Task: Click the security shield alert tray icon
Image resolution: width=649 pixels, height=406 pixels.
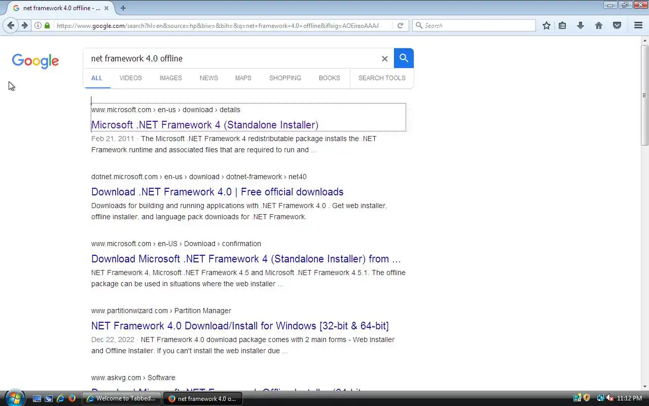Action: [587, 398]
